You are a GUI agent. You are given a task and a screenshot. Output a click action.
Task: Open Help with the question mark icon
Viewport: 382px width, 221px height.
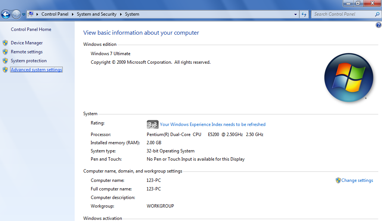(x=378, y=25)
